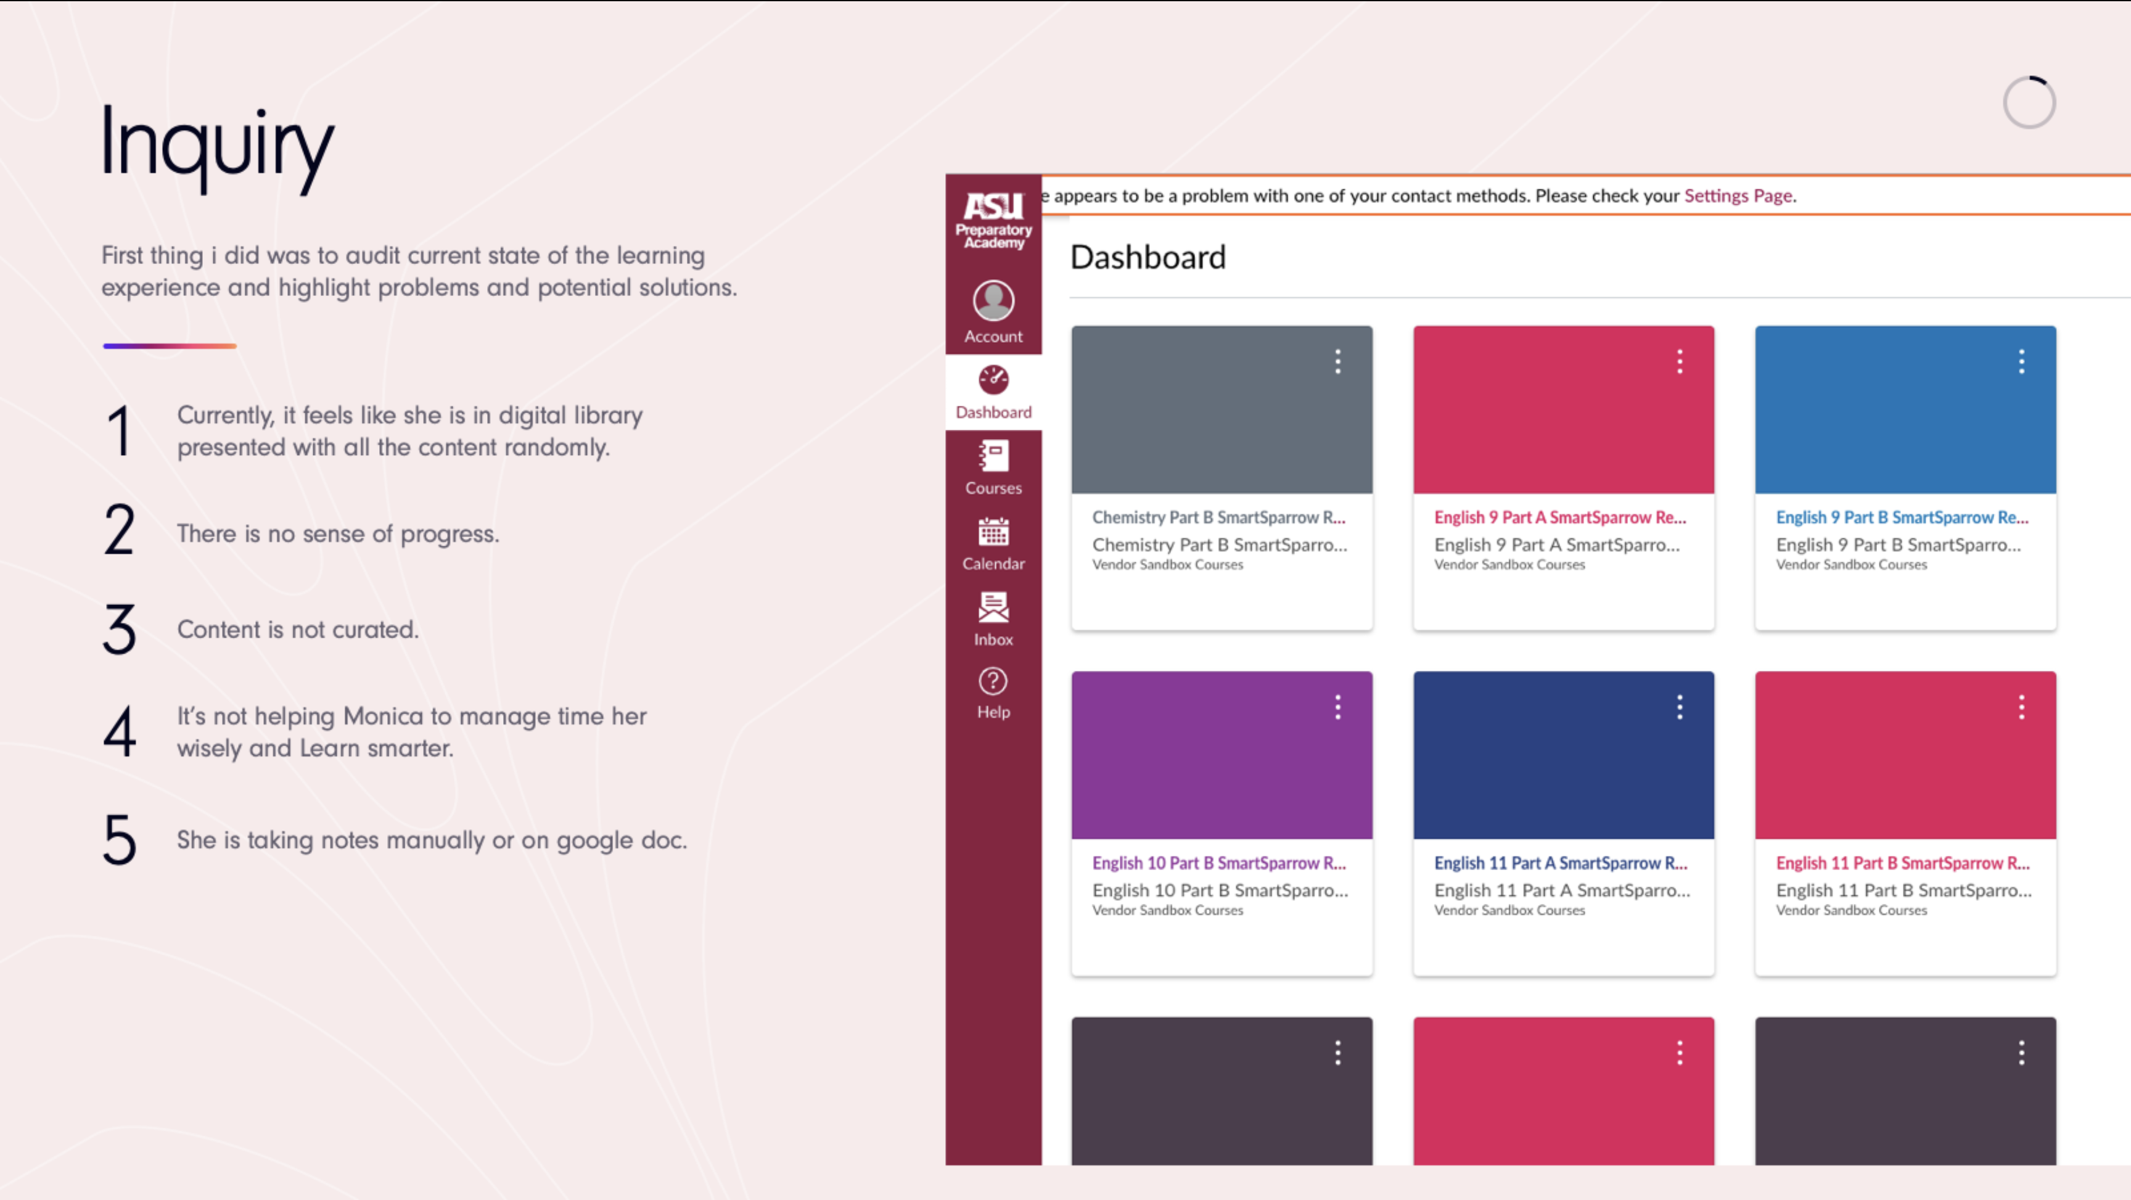Click 'There is no sense of progress.' text
The height and width of the screenshot is (1200, 2131).
point(337,534)
